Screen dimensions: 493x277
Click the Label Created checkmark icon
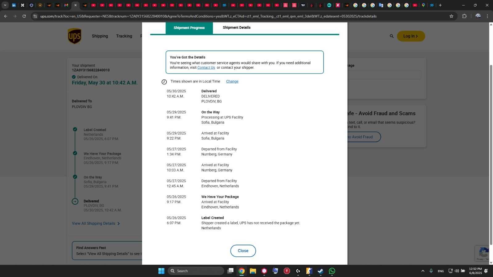[x=75, y=129]
